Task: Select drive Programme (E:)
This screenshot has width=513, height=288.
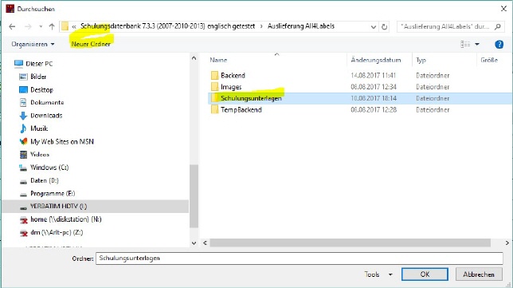Action: pyautogui.click(x=53, y=193)
